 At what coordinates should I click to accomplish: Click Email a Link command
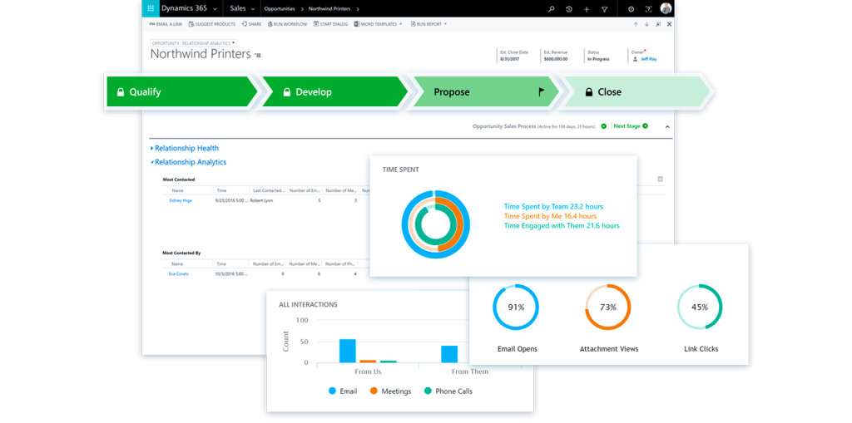[166, 24]
